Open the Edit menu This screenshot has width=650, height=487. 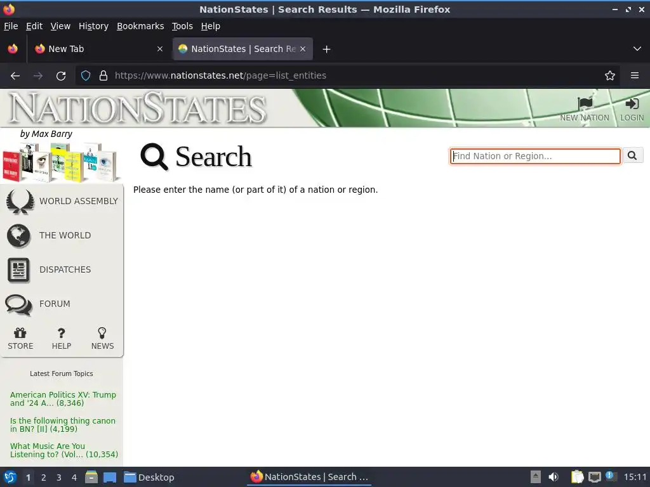point(34,26)
